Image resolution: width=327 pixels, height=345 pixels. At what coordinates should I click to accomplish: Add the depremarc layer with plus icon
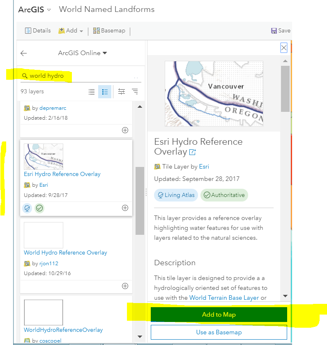pos(125,130)
